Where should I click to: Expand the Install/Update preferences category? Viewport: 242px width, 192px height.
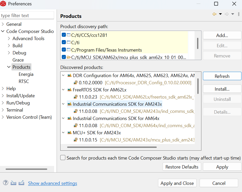coord(3,96)
